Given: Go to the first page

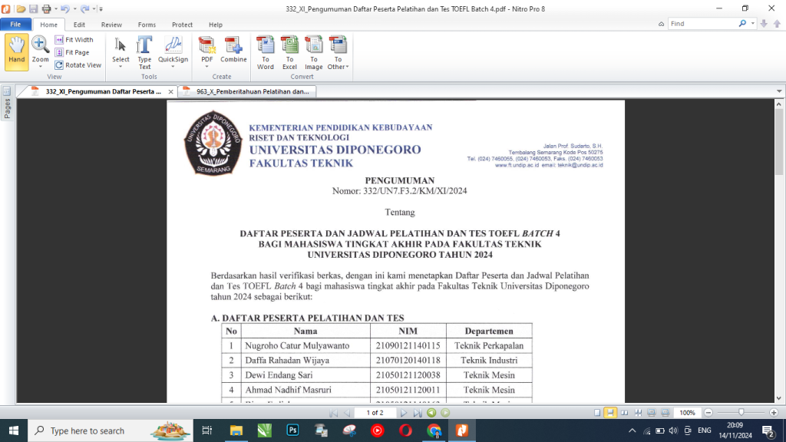Looking at the screenshot, I should point(333,413).
